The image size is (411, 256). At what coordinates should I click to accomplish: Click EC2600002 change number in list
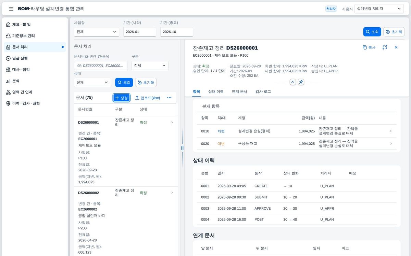(x=88, y=209)
